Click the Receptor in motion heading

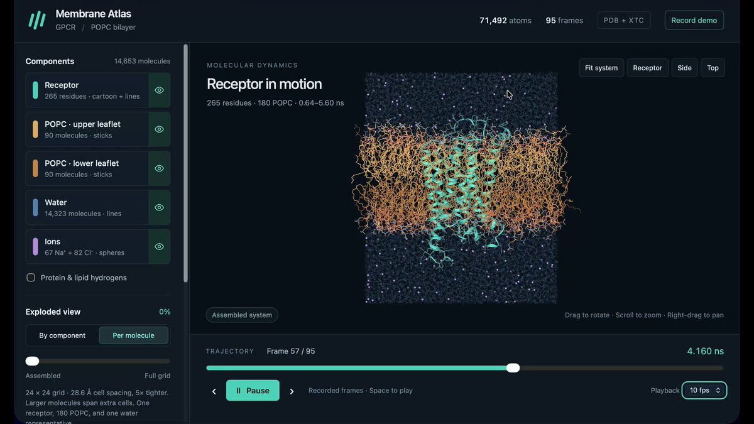tap(264, 84)
